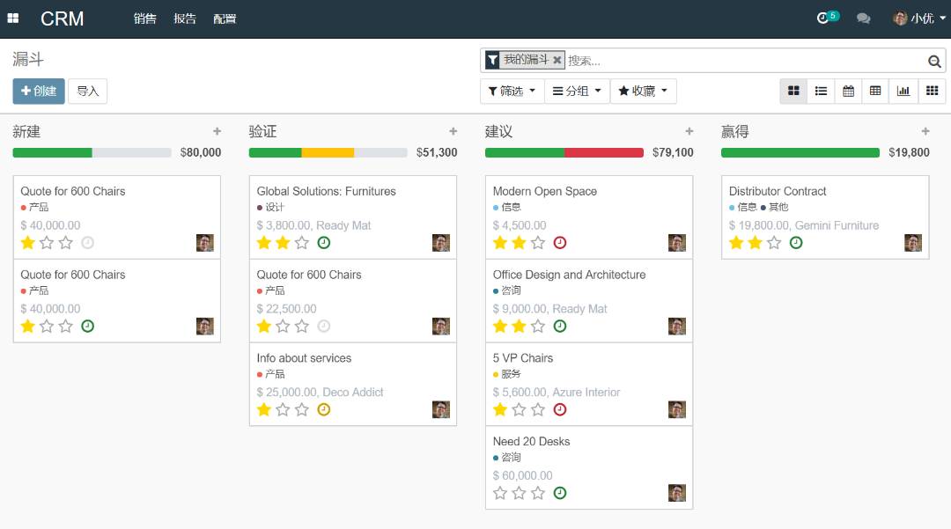951x529 pixels.
Task: Switch to pivot table view
Action: pos(875,91)
